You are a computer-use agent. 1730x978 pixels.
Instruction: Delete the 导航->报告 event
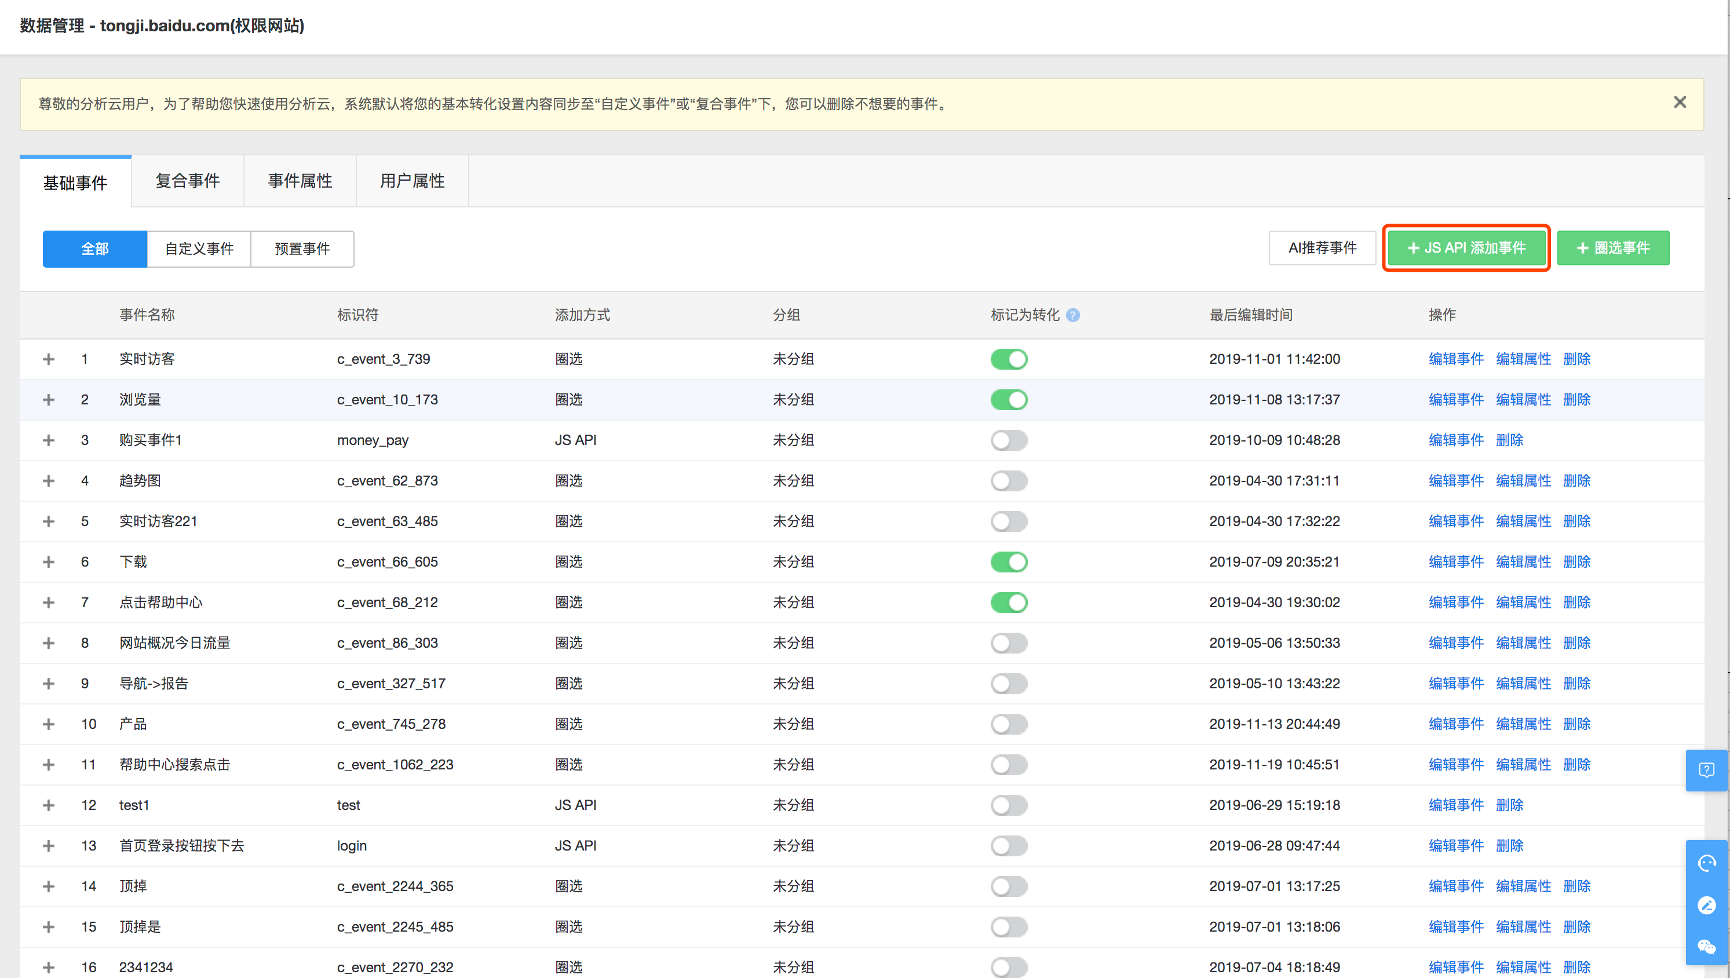1577,684
